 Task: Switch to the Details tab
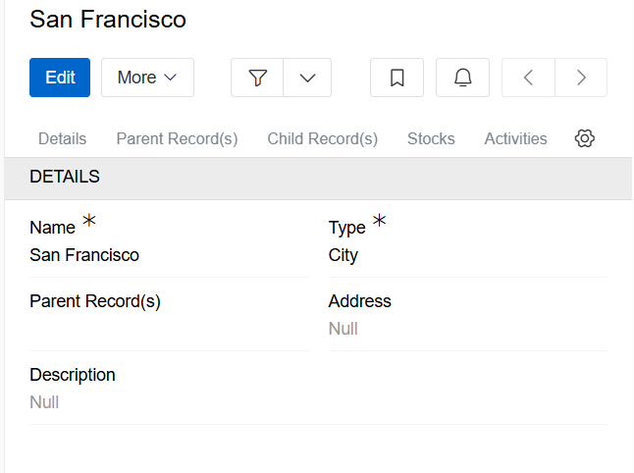[62, 139]
